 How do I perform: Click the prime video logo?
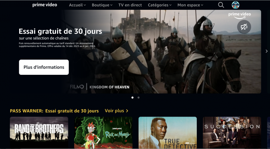coord(45,5)
